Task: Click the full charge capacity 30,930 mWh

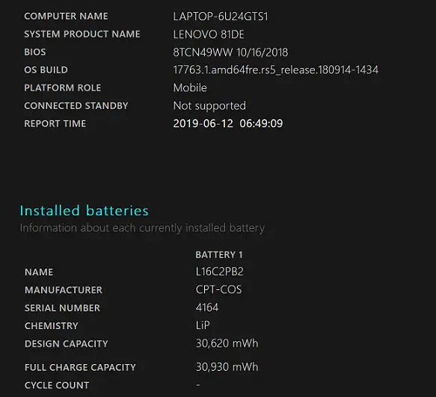Action: pos(227,367)
